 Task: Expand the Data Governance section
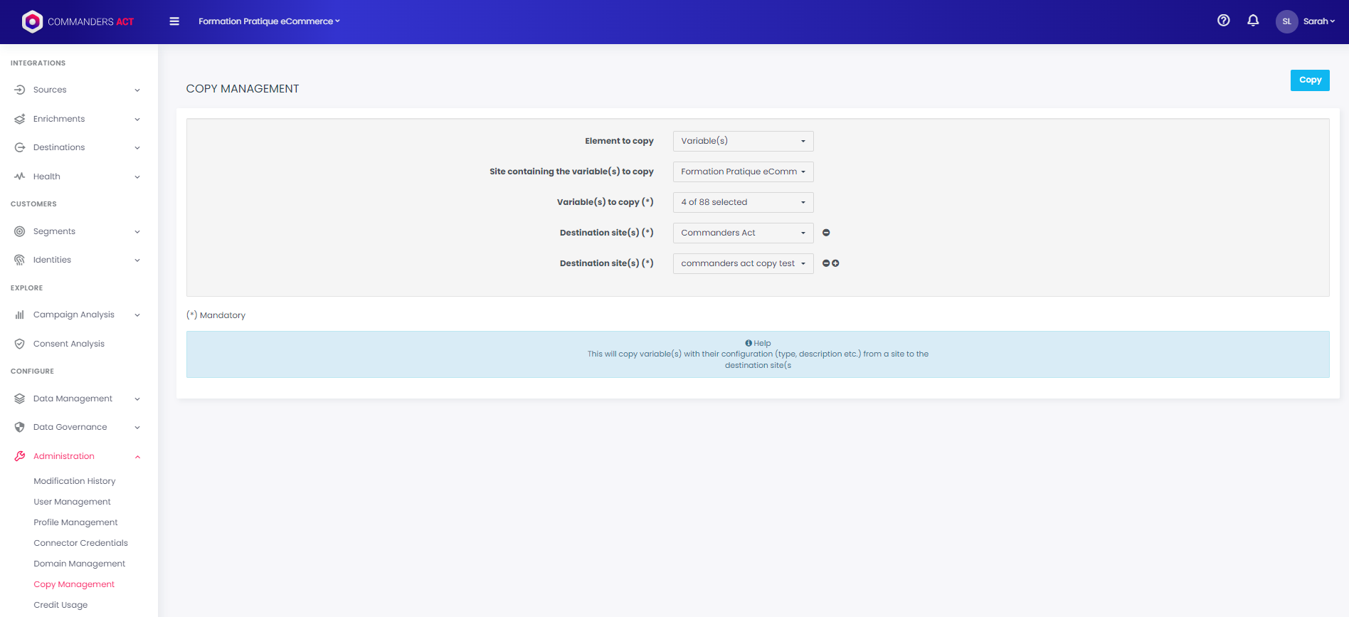[78, 427]
